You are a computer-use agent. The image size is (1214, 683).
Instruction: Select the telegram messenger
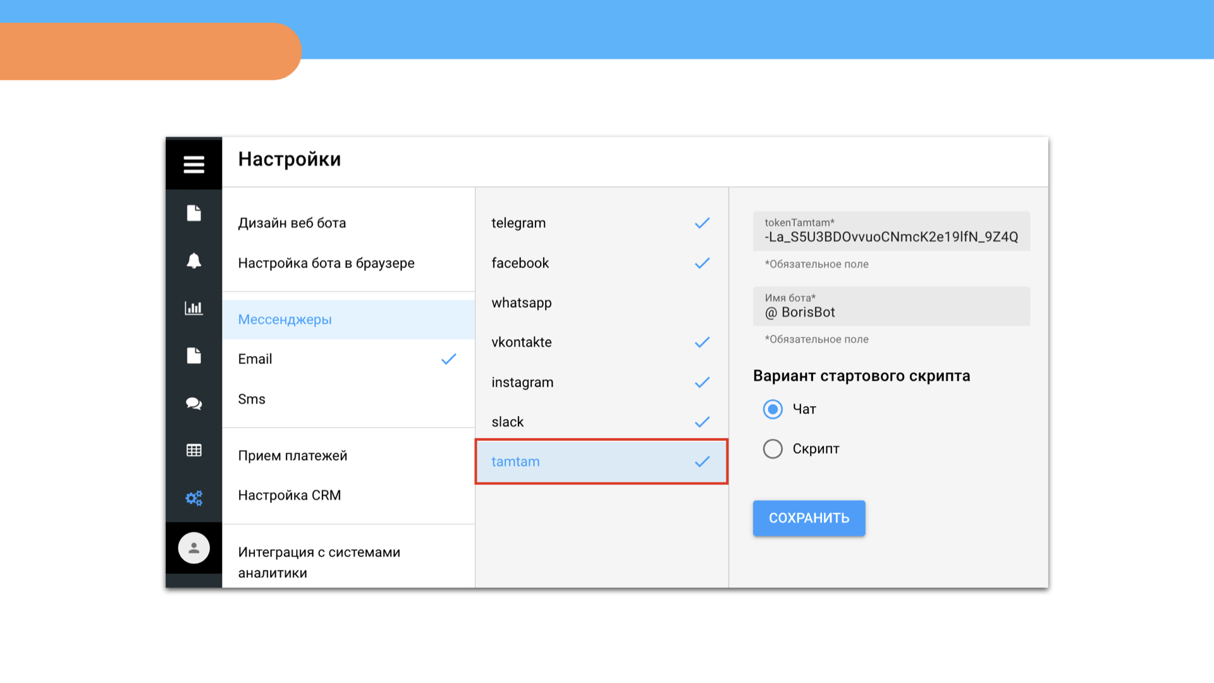(x=601, y=223)
